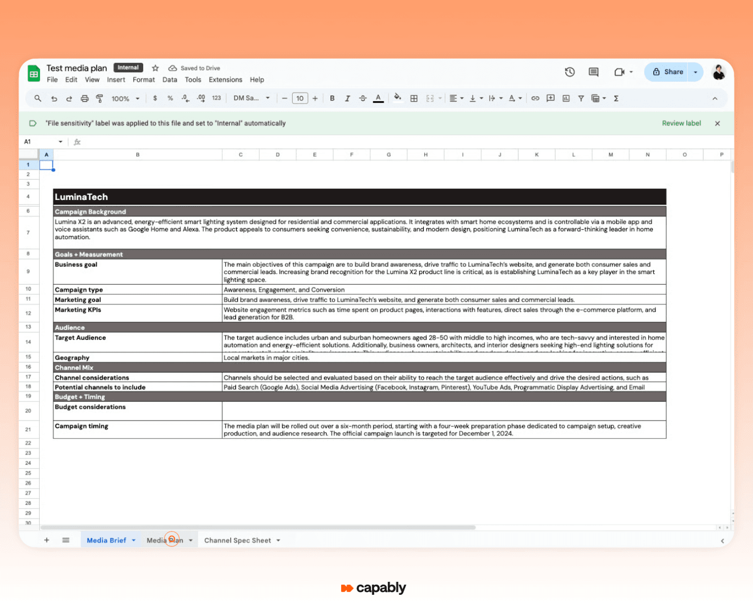Image resolution: width=753 pixels, height=606 pixels.
Task: Click the Internal sensitivity label badge
Action: (x=128, y=68)
